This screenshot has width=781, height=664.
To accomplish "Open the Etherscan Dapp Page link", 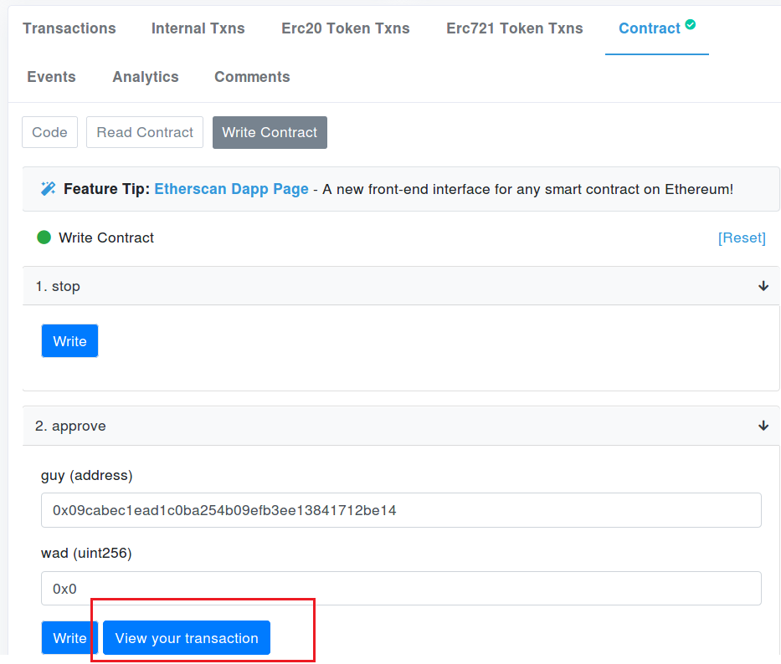I will click(232, 189).
